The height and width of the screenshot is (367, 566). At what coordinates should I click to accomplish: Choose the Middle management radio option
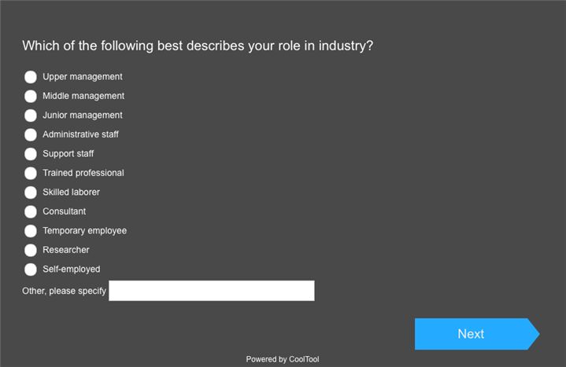[x=31, y=96]
